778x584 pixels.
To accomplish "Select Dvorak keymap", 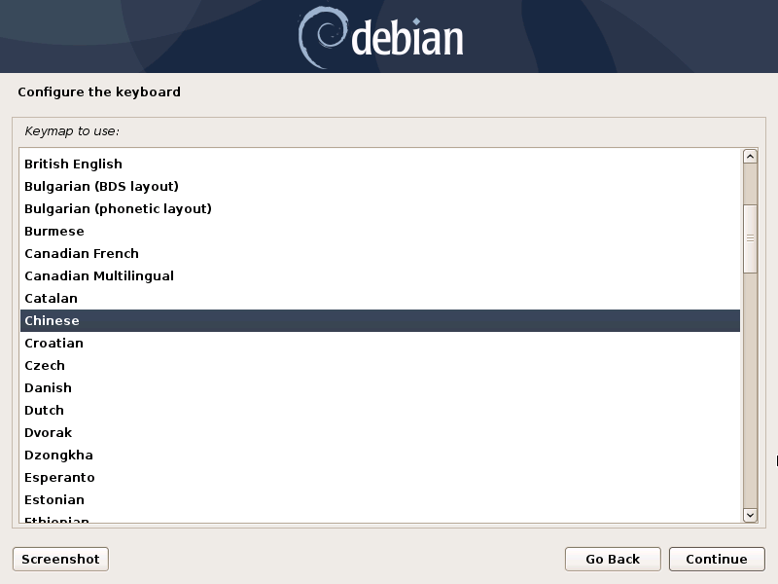I will pyautogui.click(x=380, y=432).
